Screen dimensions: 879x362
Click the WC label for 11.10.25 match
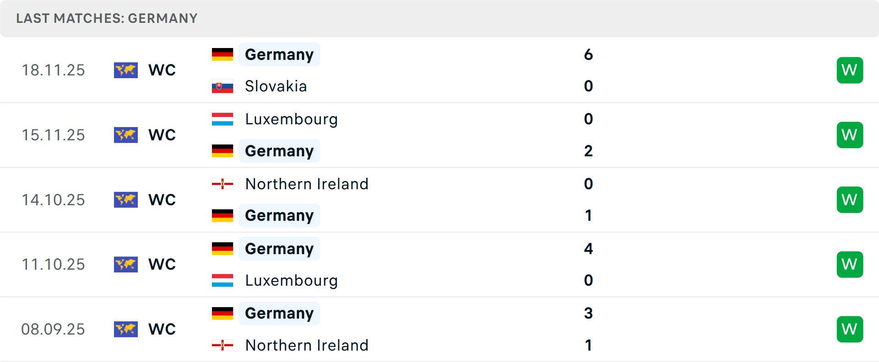tap(162, 264)
